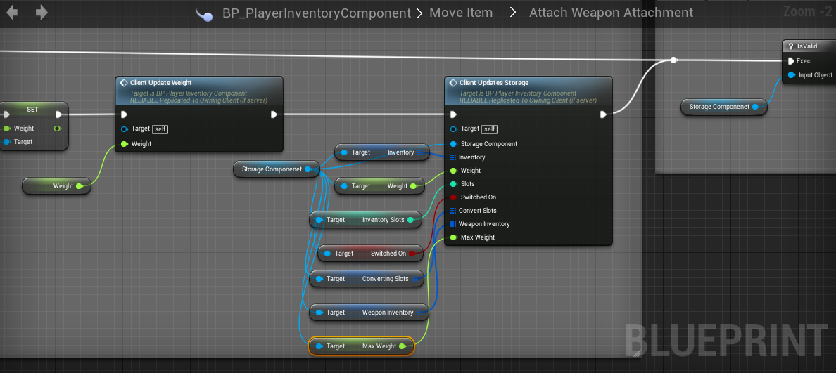Viewport: 836px width, 373px height.
Task: Click the Storage Componenet variable node near IsValid
Action: (x=719, y=107)
